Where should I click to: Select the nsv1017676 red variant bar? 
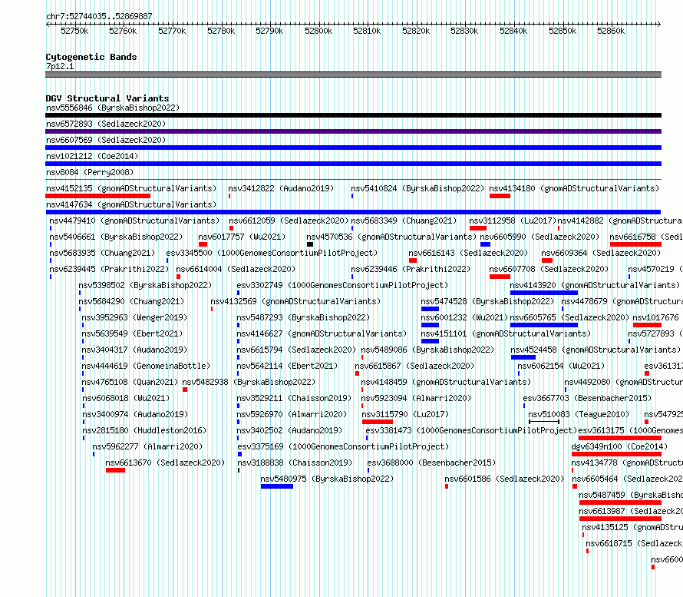[x=647, y=325]
